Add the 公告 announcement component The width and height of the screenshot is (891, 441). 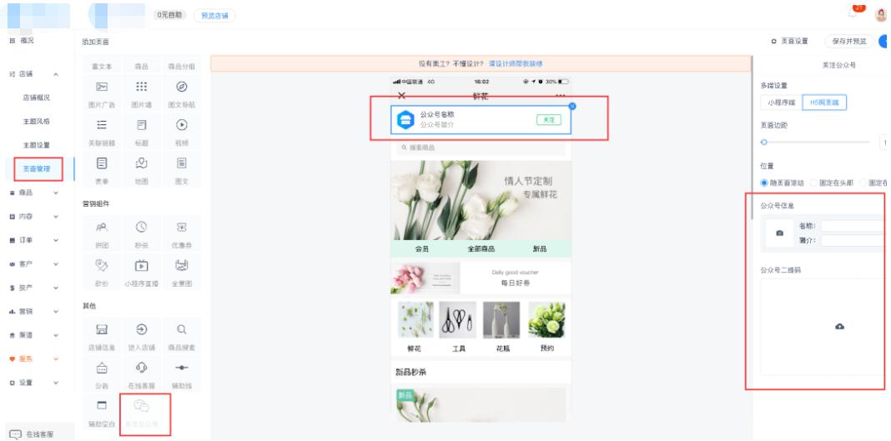102,374
